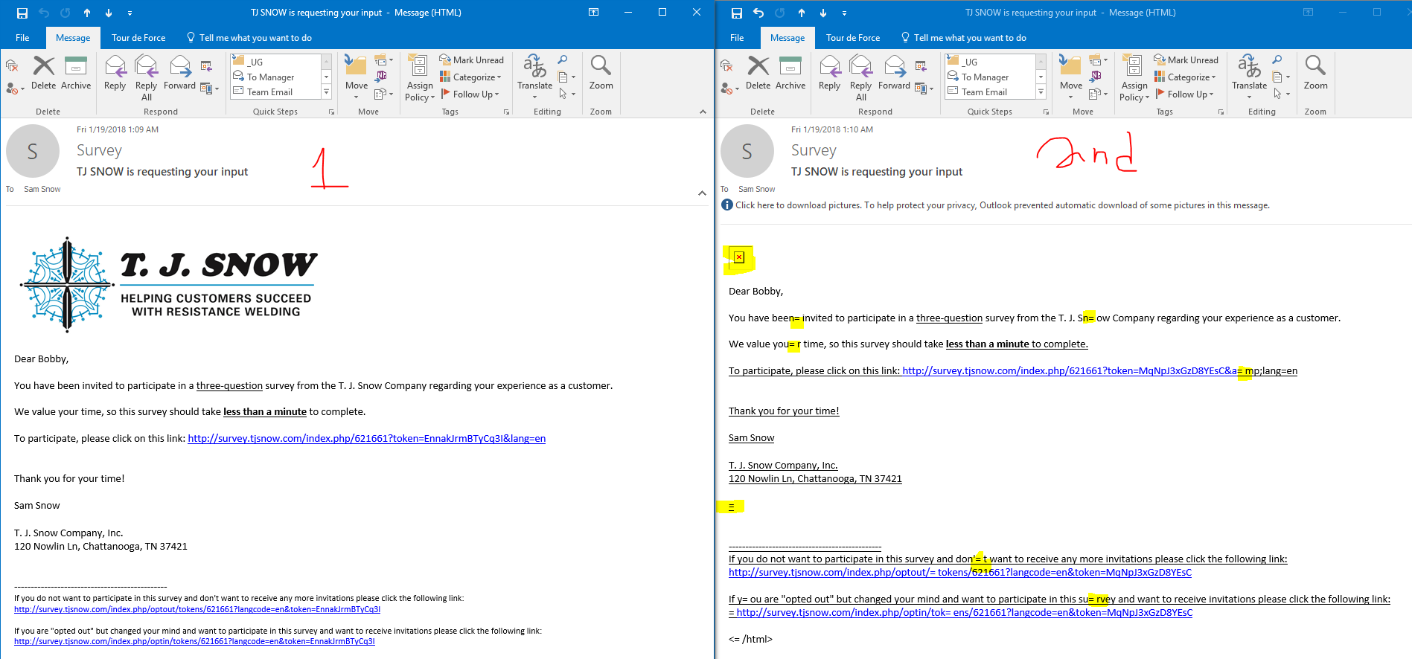Click the optout link in the right email

(x=959, y=573)
